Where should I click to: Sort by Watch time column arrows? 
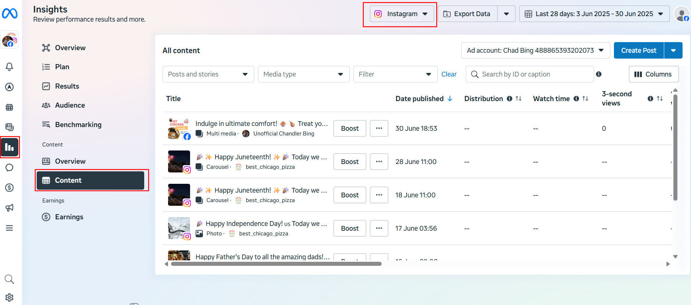pyautogui.click(x=585, y=98)
